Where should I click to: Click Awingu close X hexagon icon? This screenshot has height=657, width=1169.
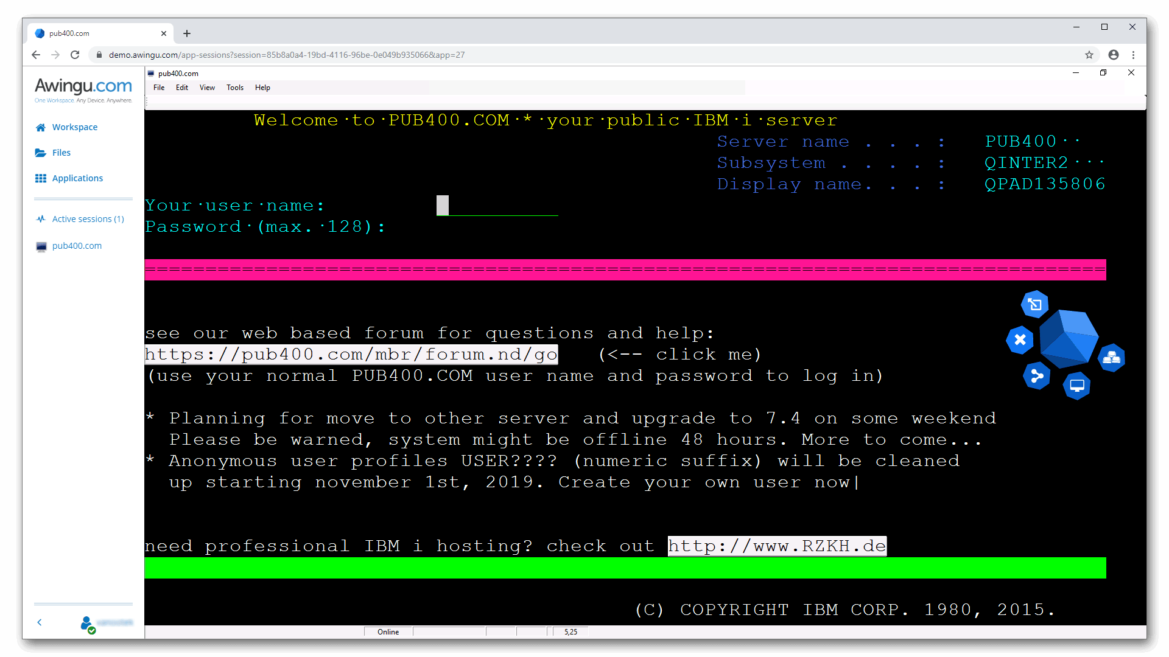(x=1020, y=339)
